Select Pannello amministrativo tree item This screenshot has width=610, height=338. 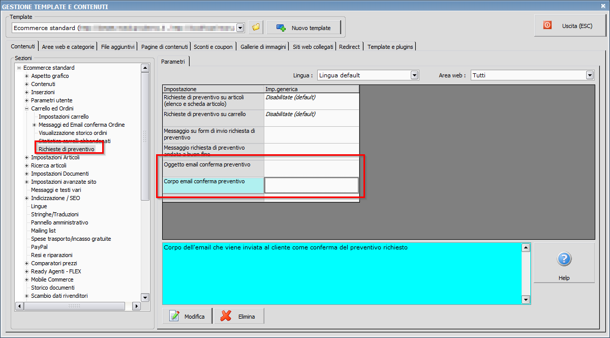point(59,222)
